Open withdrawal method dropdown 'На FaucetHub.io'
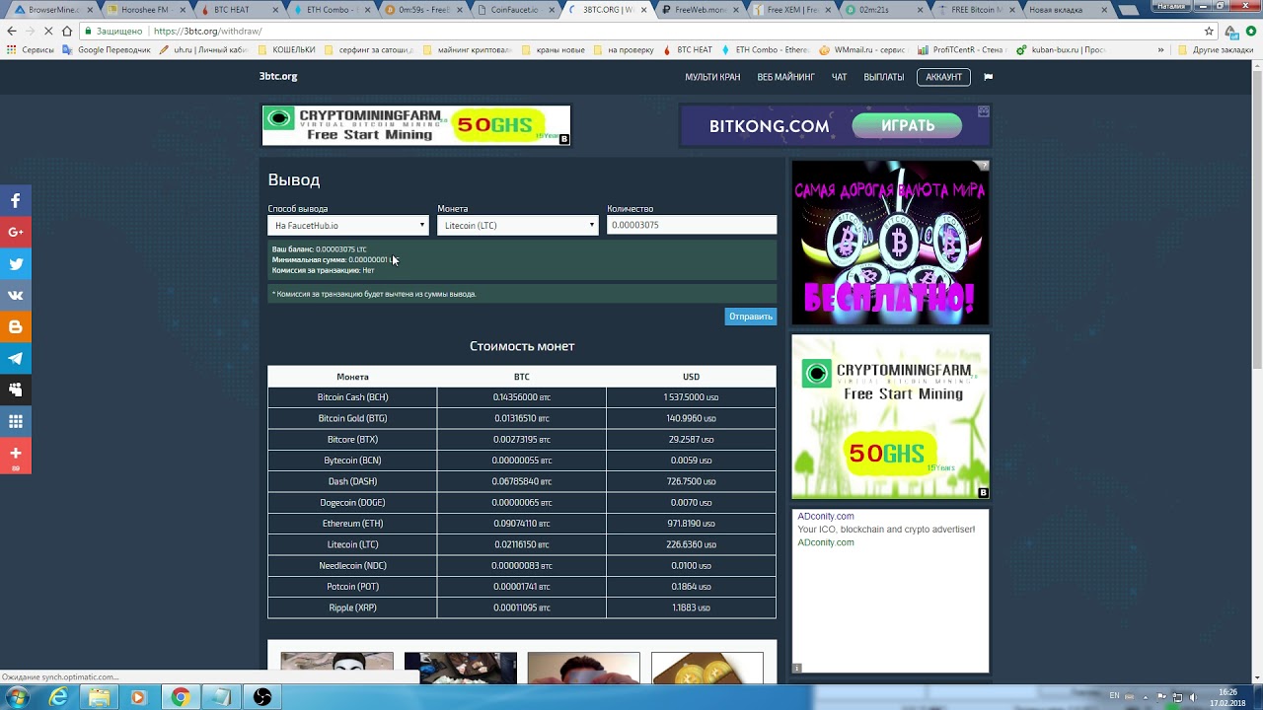The width and height of the screenshot is (1263, 710). (348, 225)
